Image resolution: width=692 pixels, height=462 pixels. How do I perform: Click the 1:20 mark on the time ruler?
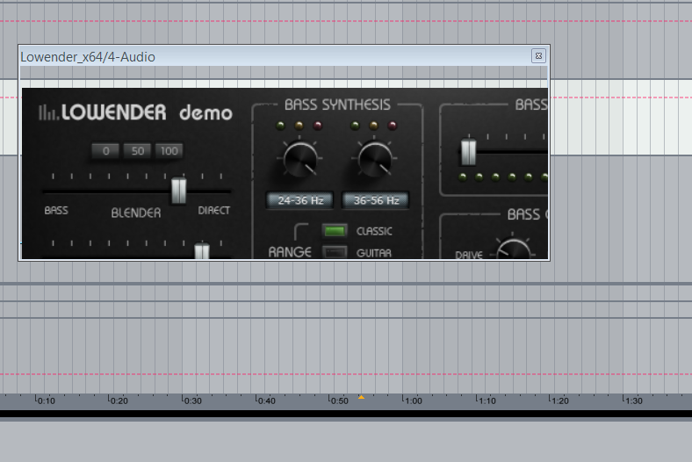(x=559, y=401)
